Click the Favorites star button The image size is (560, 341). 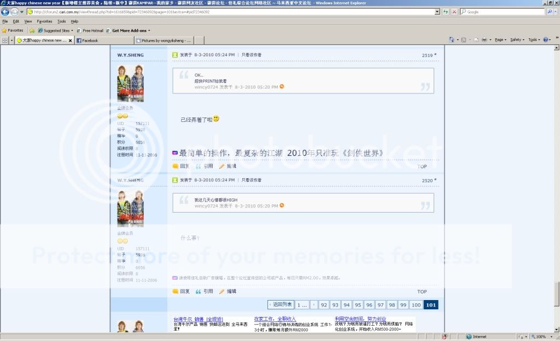[x=12, y=31]
